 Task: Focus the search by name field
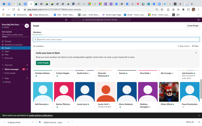pyautogui.click(x=116, y=39)
